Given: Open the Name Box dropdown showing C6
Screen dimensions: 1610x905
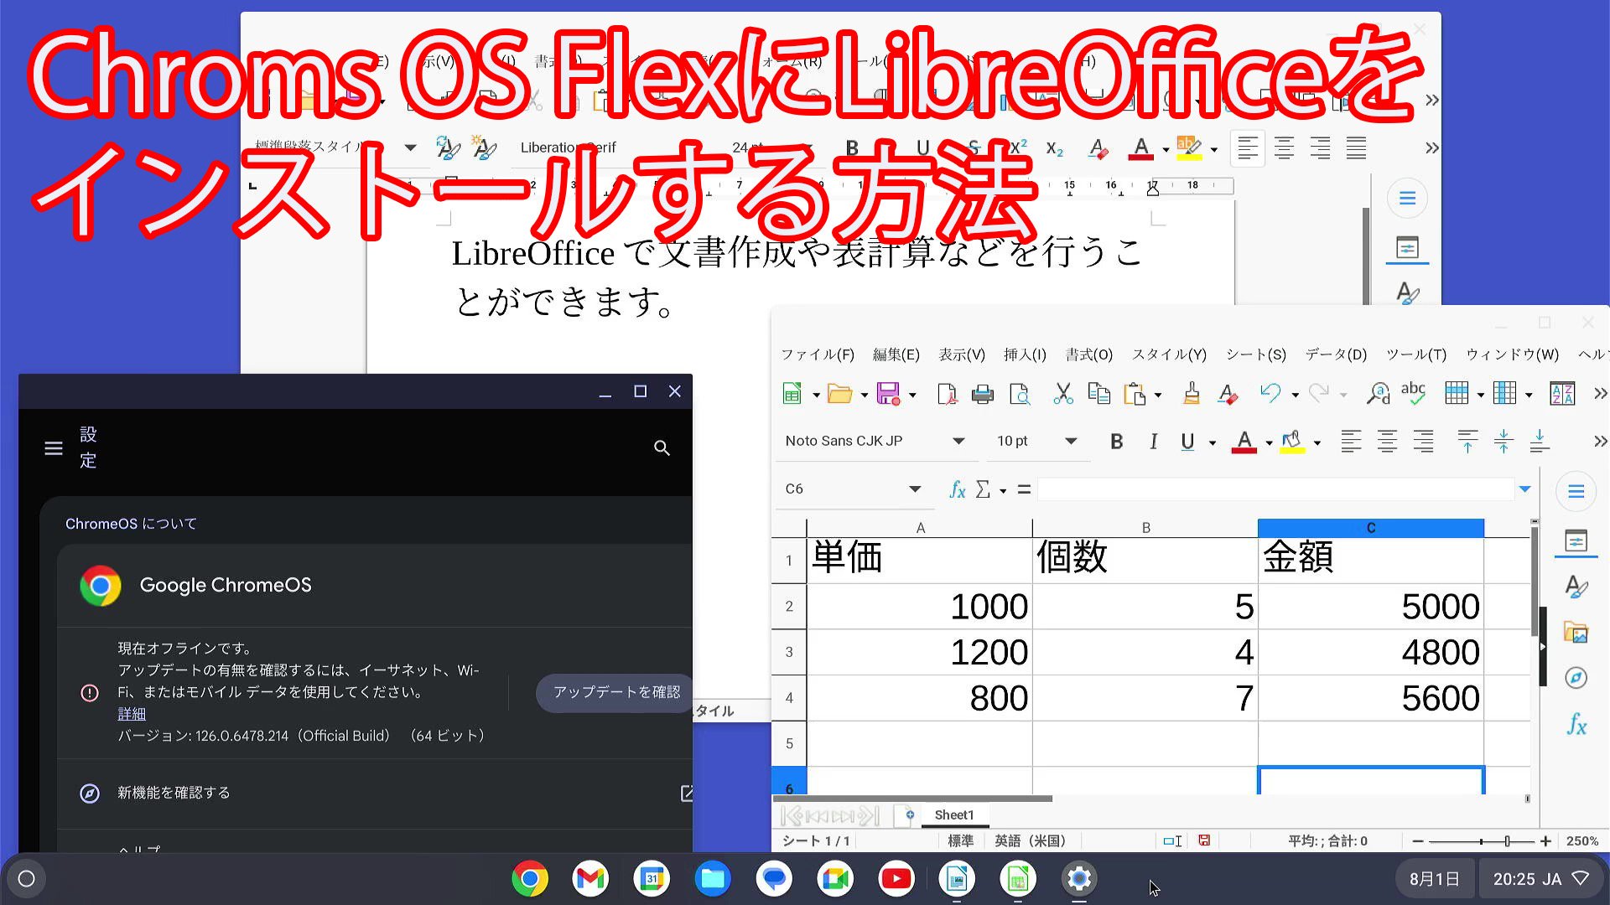Looking at the screenshot, I should click(x=915, y=489).
